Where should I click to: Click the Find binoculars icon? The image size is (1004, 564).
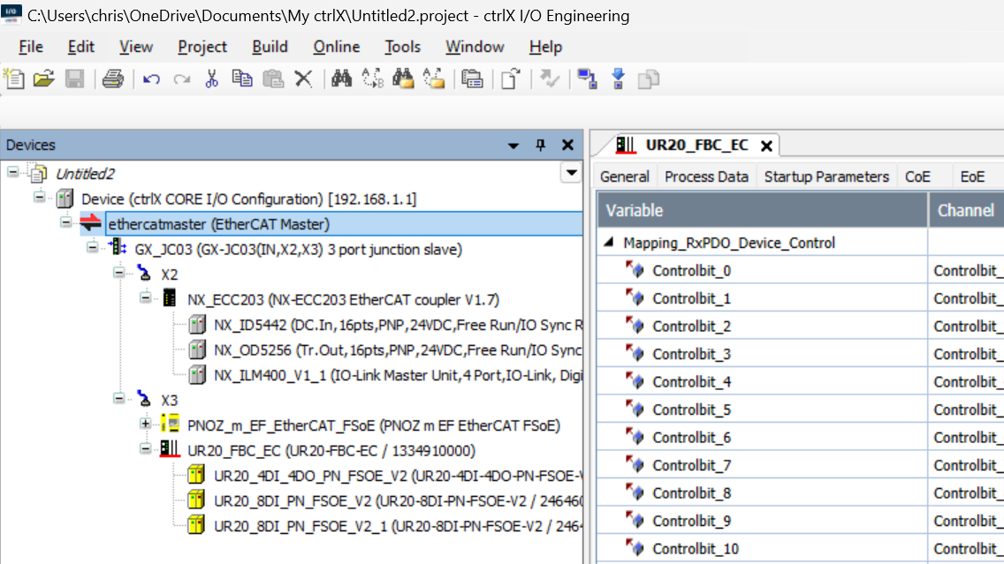click(341, 79)
